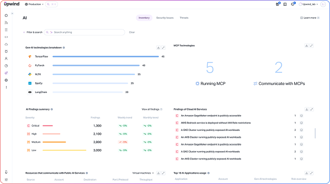The height and width of the screenshot is (184, 330).
Task: Select the SpaCy technology row
Action: 81,83
